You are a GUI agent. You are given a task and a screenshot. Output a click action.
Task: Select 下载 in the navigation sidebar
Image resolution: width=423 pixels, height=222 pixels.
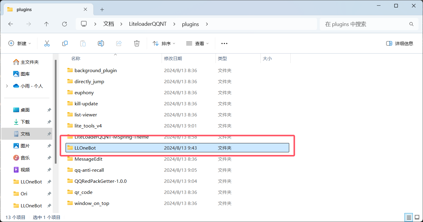point(25,122)
